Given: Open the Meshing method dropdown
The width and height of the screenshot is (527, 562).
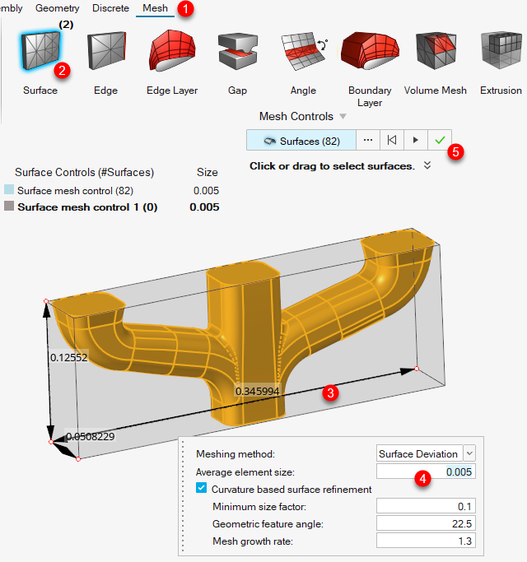Looking at the screenshot, I should pos(469,453).
